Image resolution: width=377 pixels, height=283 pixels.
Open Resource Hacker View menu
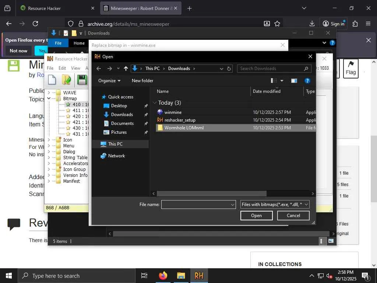tap(75, 68)
